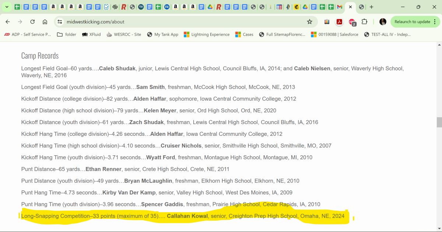The image size is (442, 232).
Task: Open a new tab with plus button
Action: pos(371,7)
